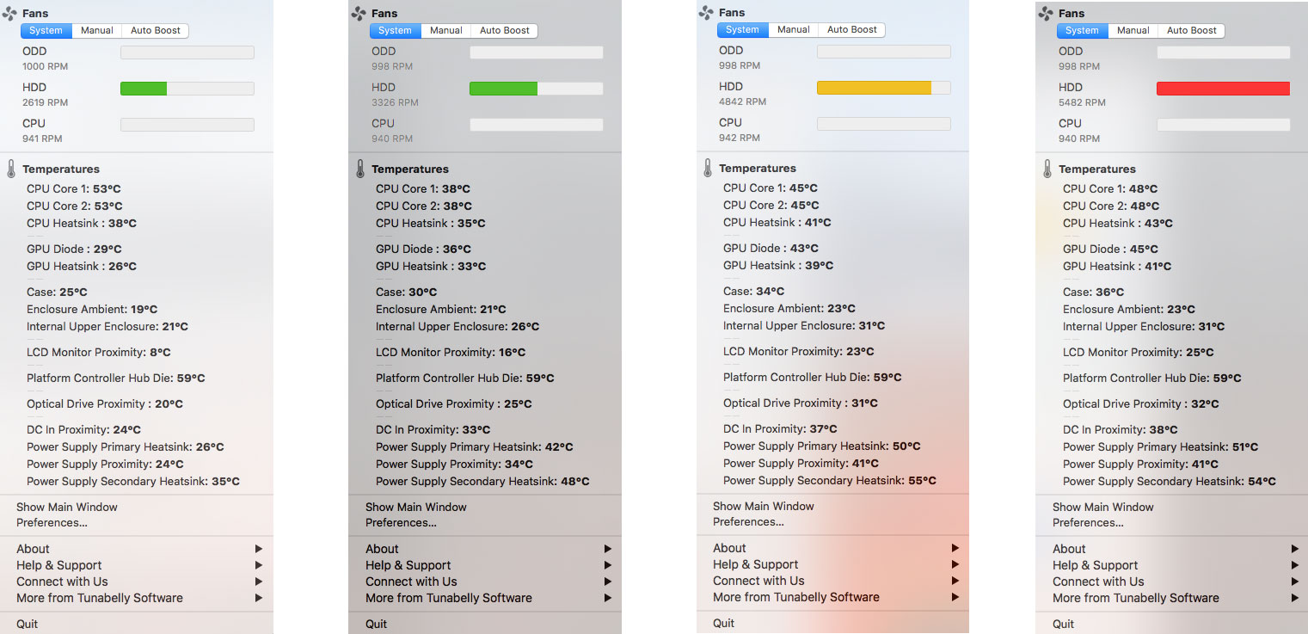Click thermometer icon where CPU Core 1 is 45°C
Viewport: 1308px width, 634px height.
pyautogui.click(x=707, y=168)
